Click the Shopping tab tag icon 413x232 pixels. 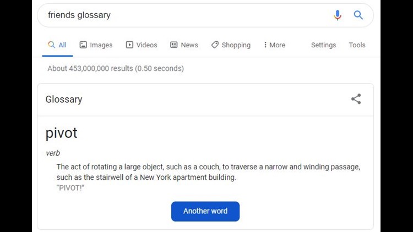coord(215,45)
